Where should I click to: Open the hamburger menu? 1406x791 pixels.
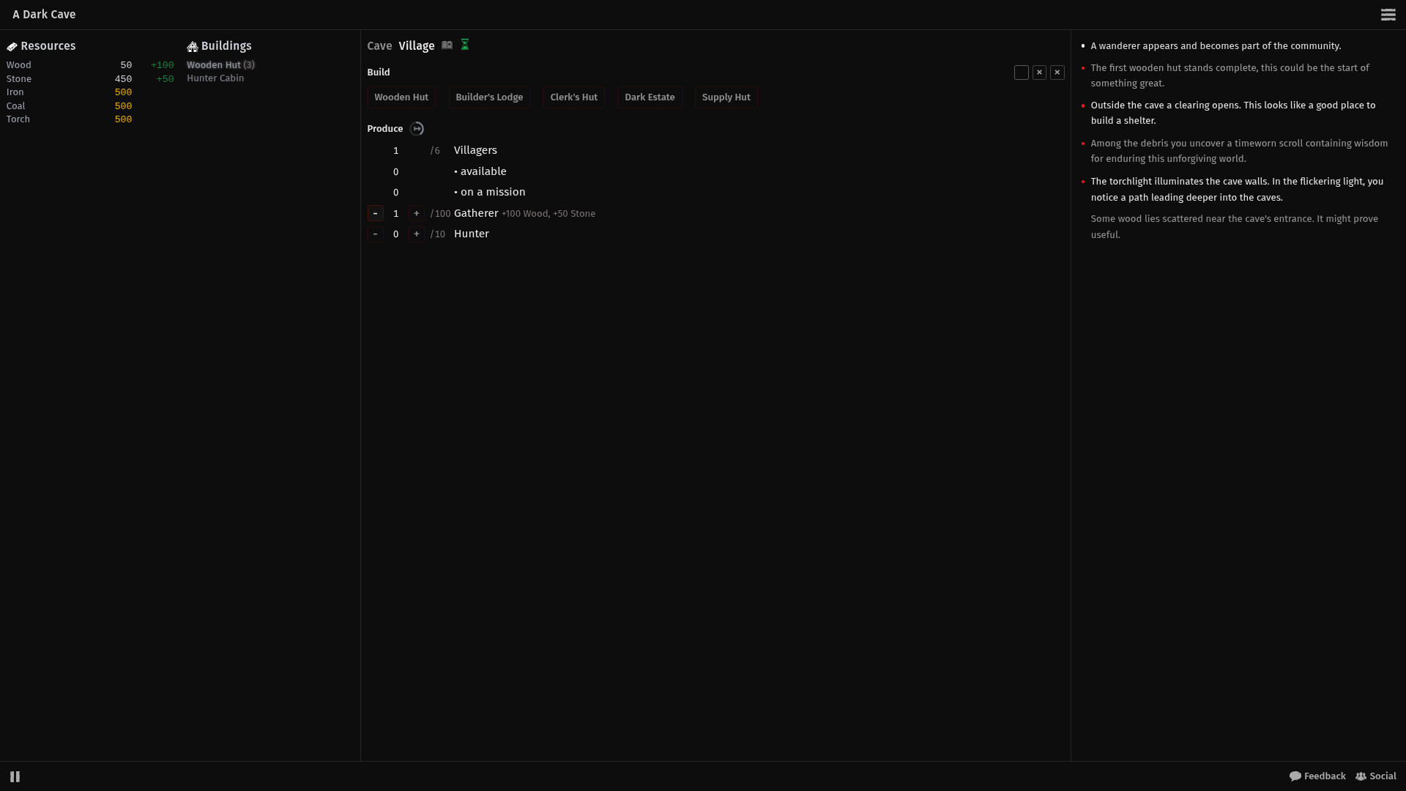coord(1388,15)
